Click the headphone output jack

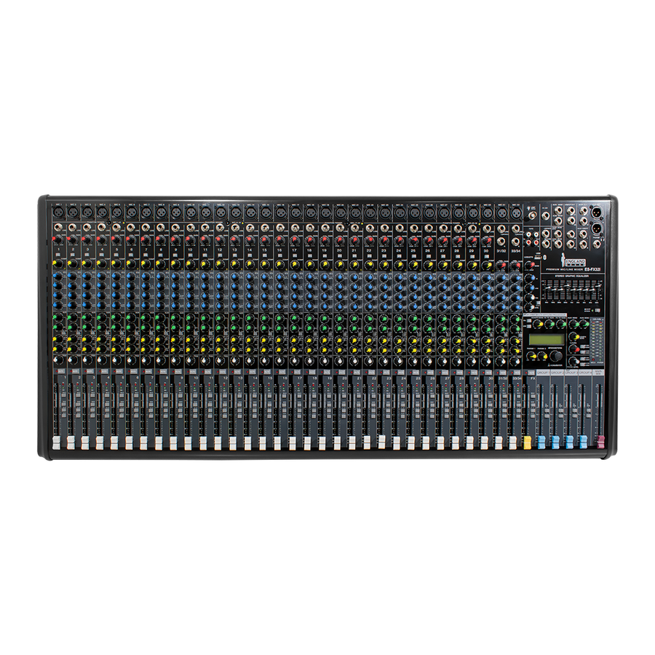click(x=597, y=244)
